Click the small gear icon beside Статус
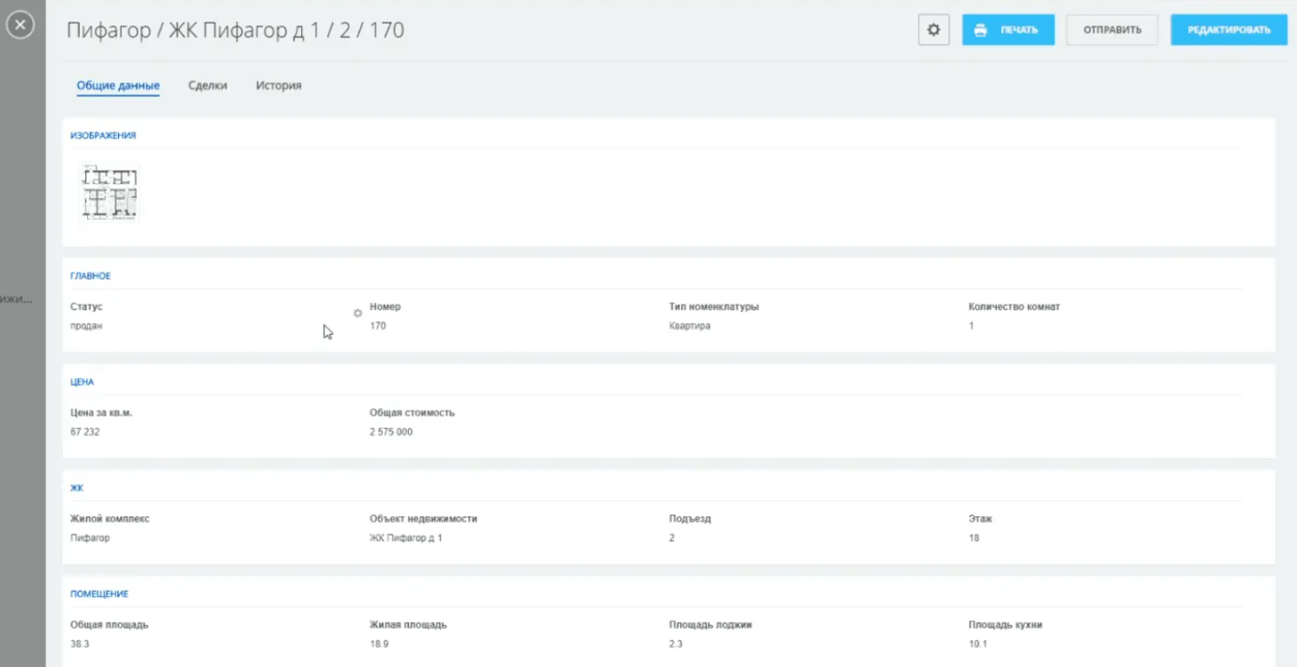This screenshot has height=667, width=1297. tap(357, 313)
